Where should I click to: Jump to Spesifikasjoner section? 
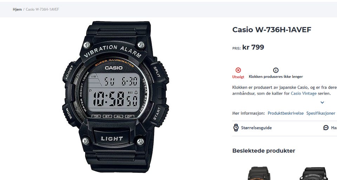(x=321, y=113)
